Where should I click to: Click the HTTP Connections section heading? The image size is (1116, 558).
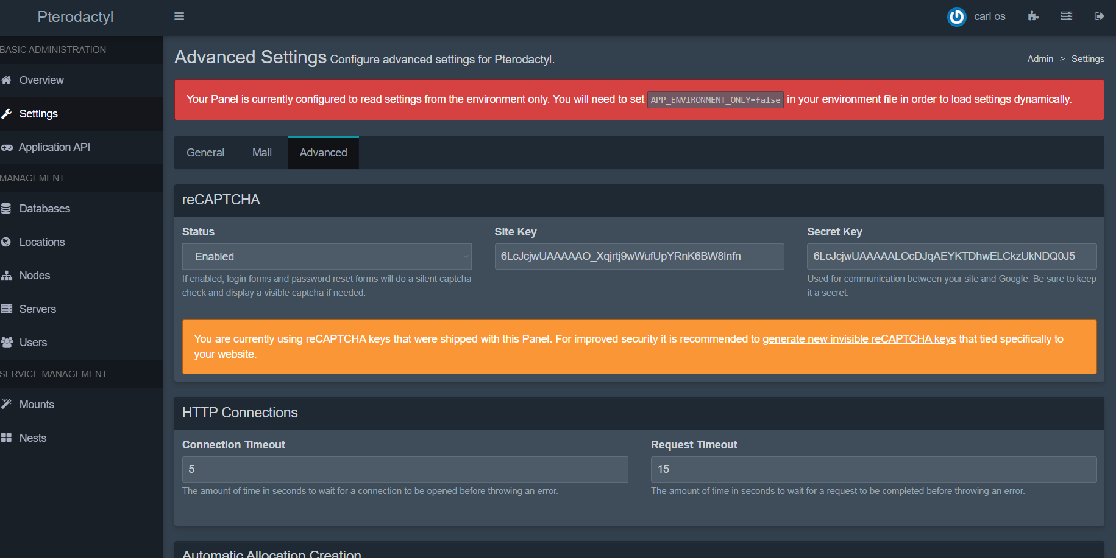tap(240, 413)
